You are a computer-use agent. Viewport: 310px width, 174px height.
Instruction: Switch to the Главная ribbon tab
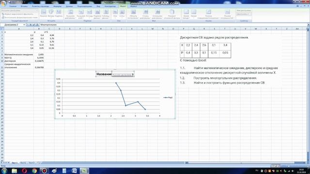click(13, 6)
